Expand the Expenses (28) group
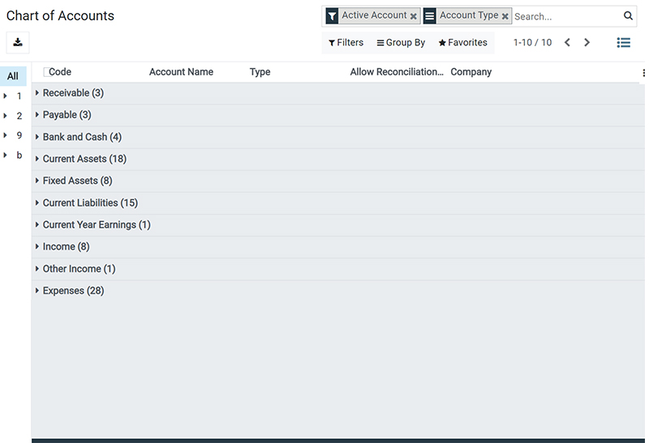649x443 pixels. point(73,291)
